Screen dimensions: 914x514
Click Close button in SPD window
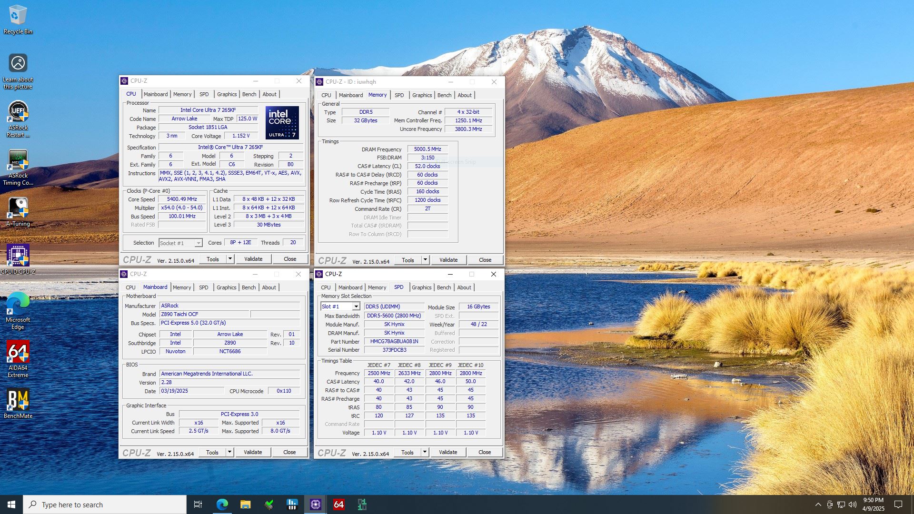point(485,452)
